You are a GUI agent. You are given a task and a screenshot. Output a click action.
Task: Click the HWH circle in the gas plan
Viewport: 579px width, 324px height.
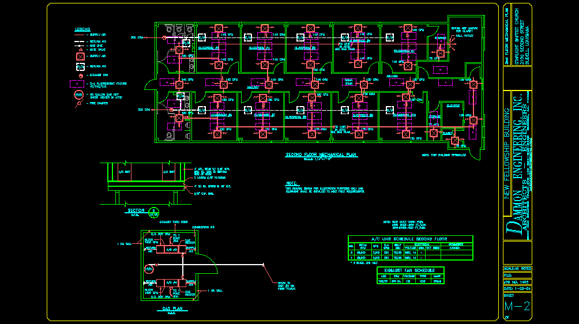(149, 269)
